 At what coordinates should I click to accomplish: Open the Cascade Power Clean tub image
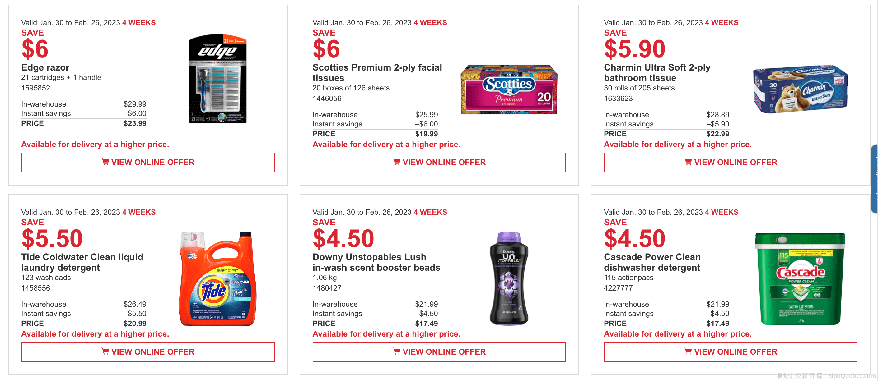800,279
